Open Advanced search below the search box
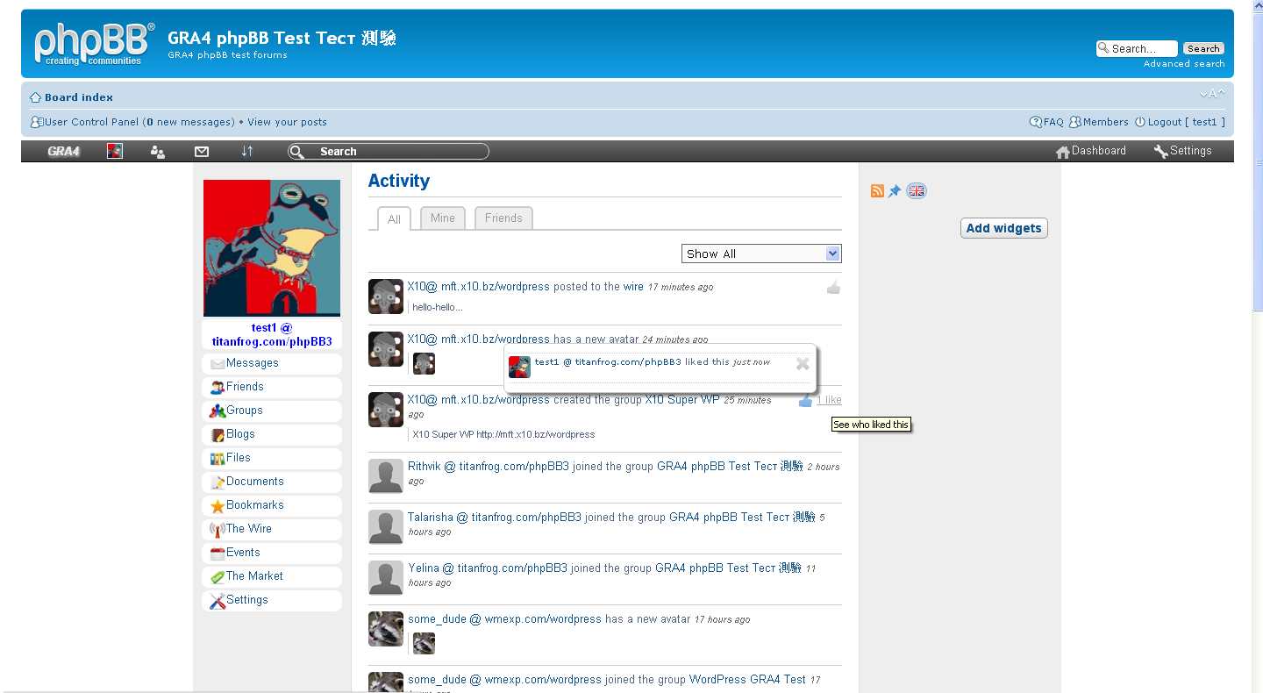Image resolution: width=1263 pixels, height=693 pixels. (1184, 63)
